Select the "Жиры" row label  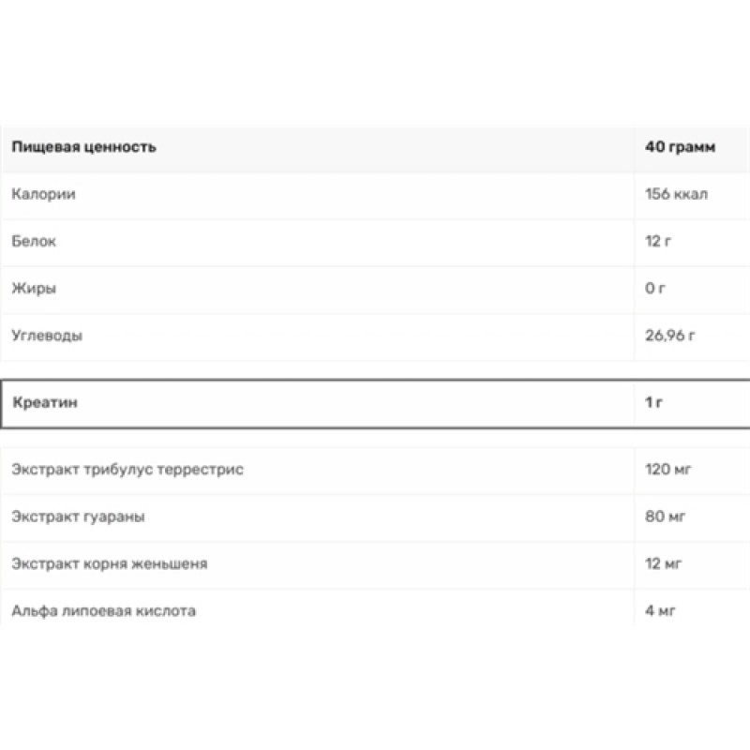point(34,289)
